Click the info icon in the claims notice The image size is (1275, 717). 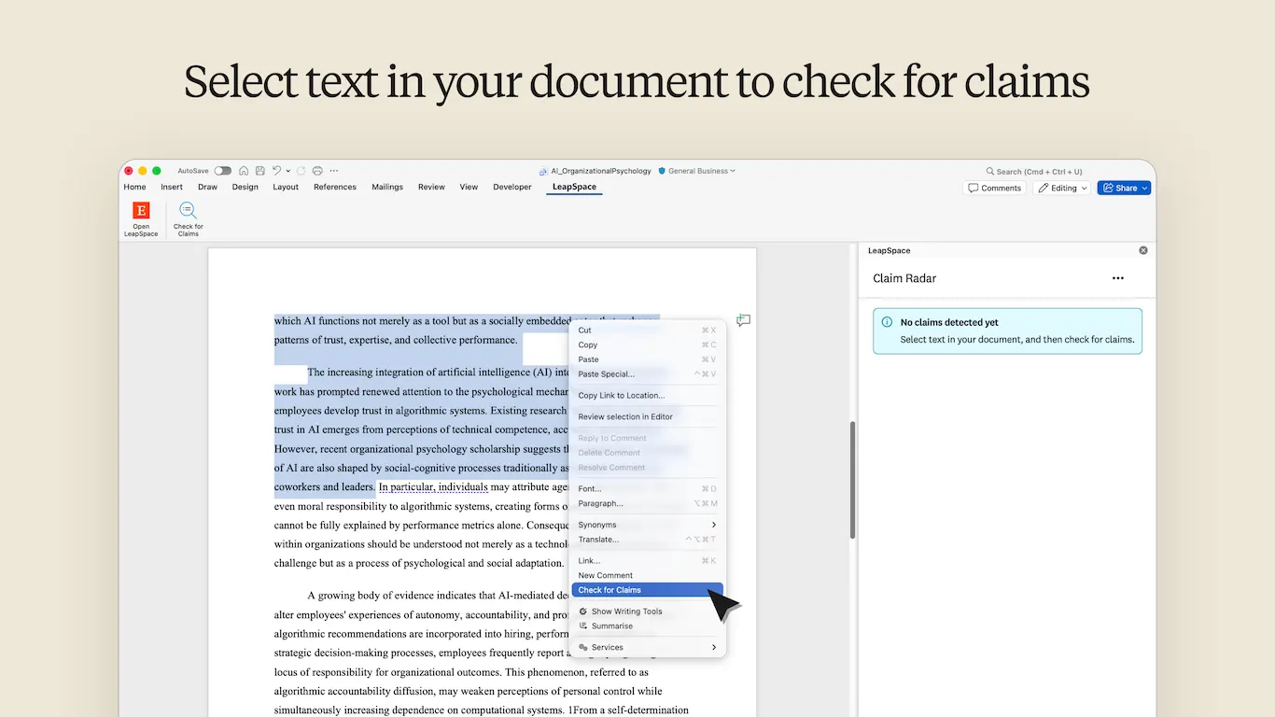click(x=887, y=322)
